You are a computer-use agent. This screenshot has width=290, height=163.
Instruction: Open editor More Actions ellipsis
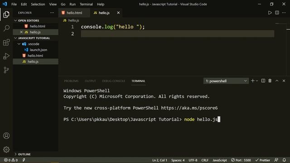(x=284, y=13)
